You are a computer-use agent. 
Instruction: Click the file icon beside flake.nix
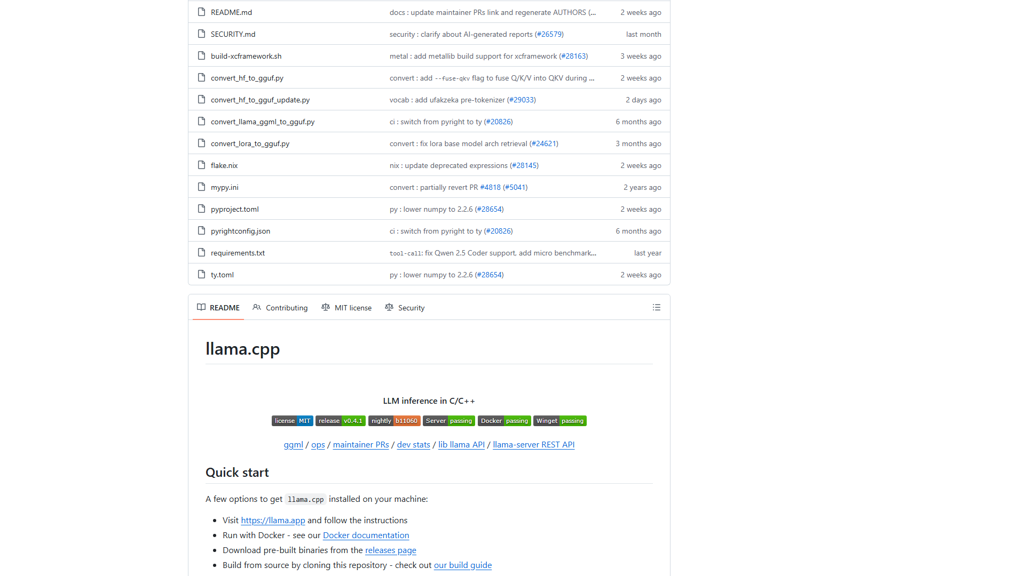[x=201, y=165]
